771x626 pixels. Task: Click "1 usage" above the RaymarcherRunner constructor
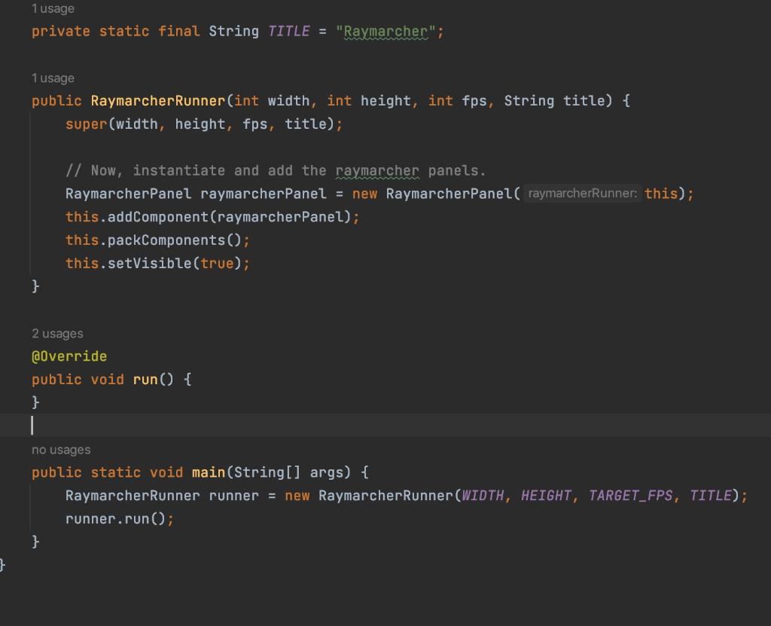(51, 78)
